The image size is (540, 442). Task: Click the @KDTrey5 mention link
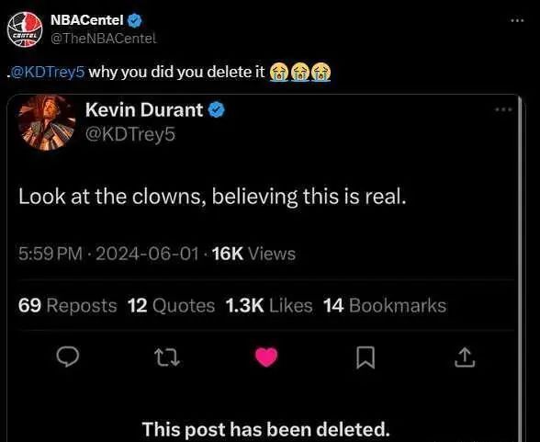click(x=48, y=72)
